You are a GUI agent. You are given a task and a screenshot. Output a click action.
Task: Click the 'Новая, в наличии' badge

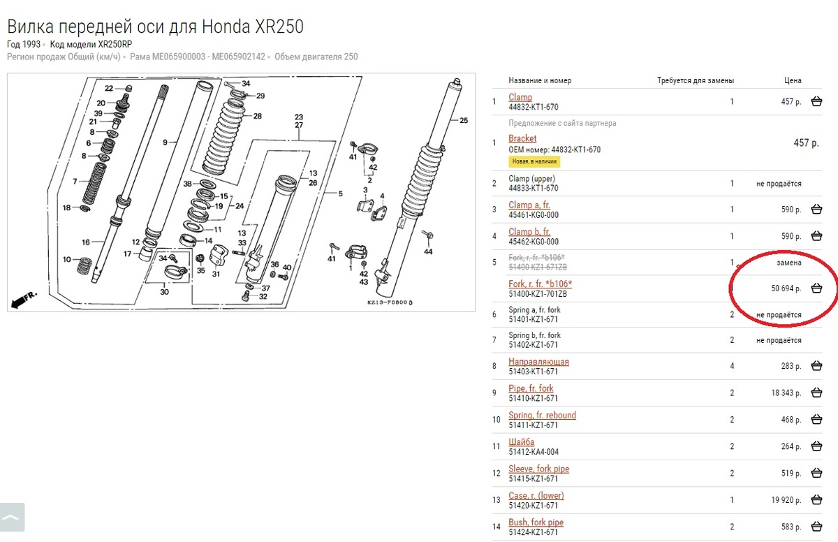(x=534, y=161)
